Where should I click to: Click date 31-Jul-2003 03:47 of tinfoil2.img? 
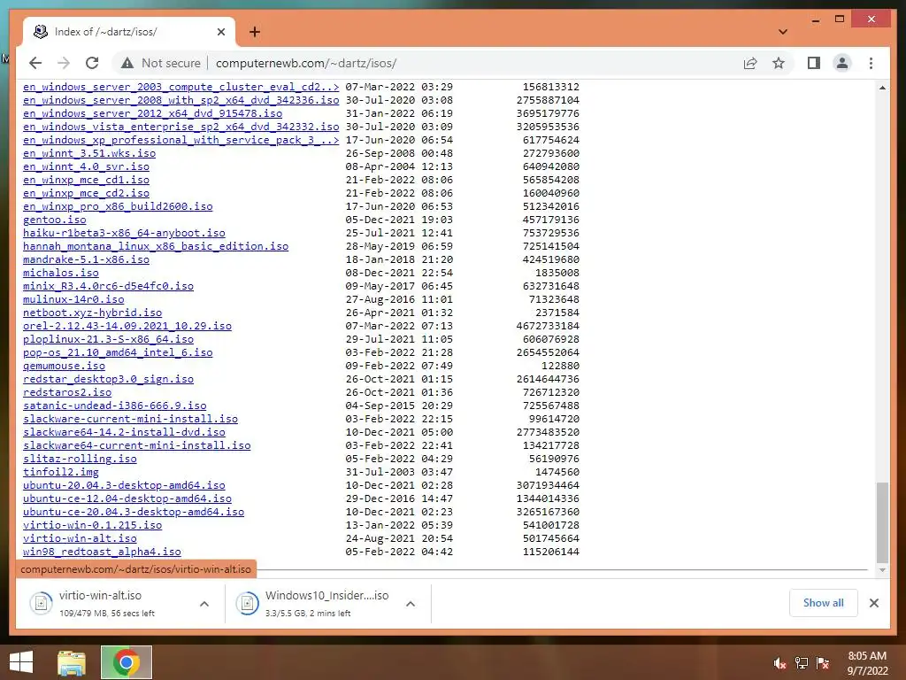399,473
